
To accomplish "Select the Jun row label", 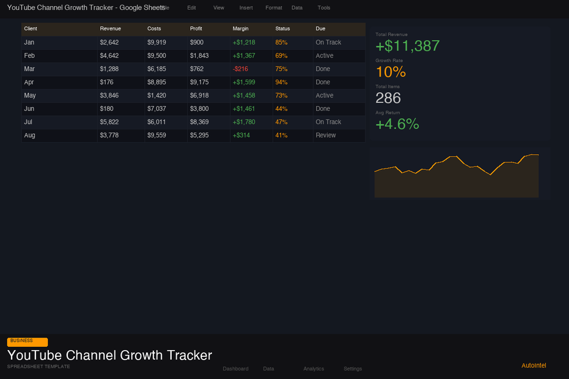I will 29,109.
